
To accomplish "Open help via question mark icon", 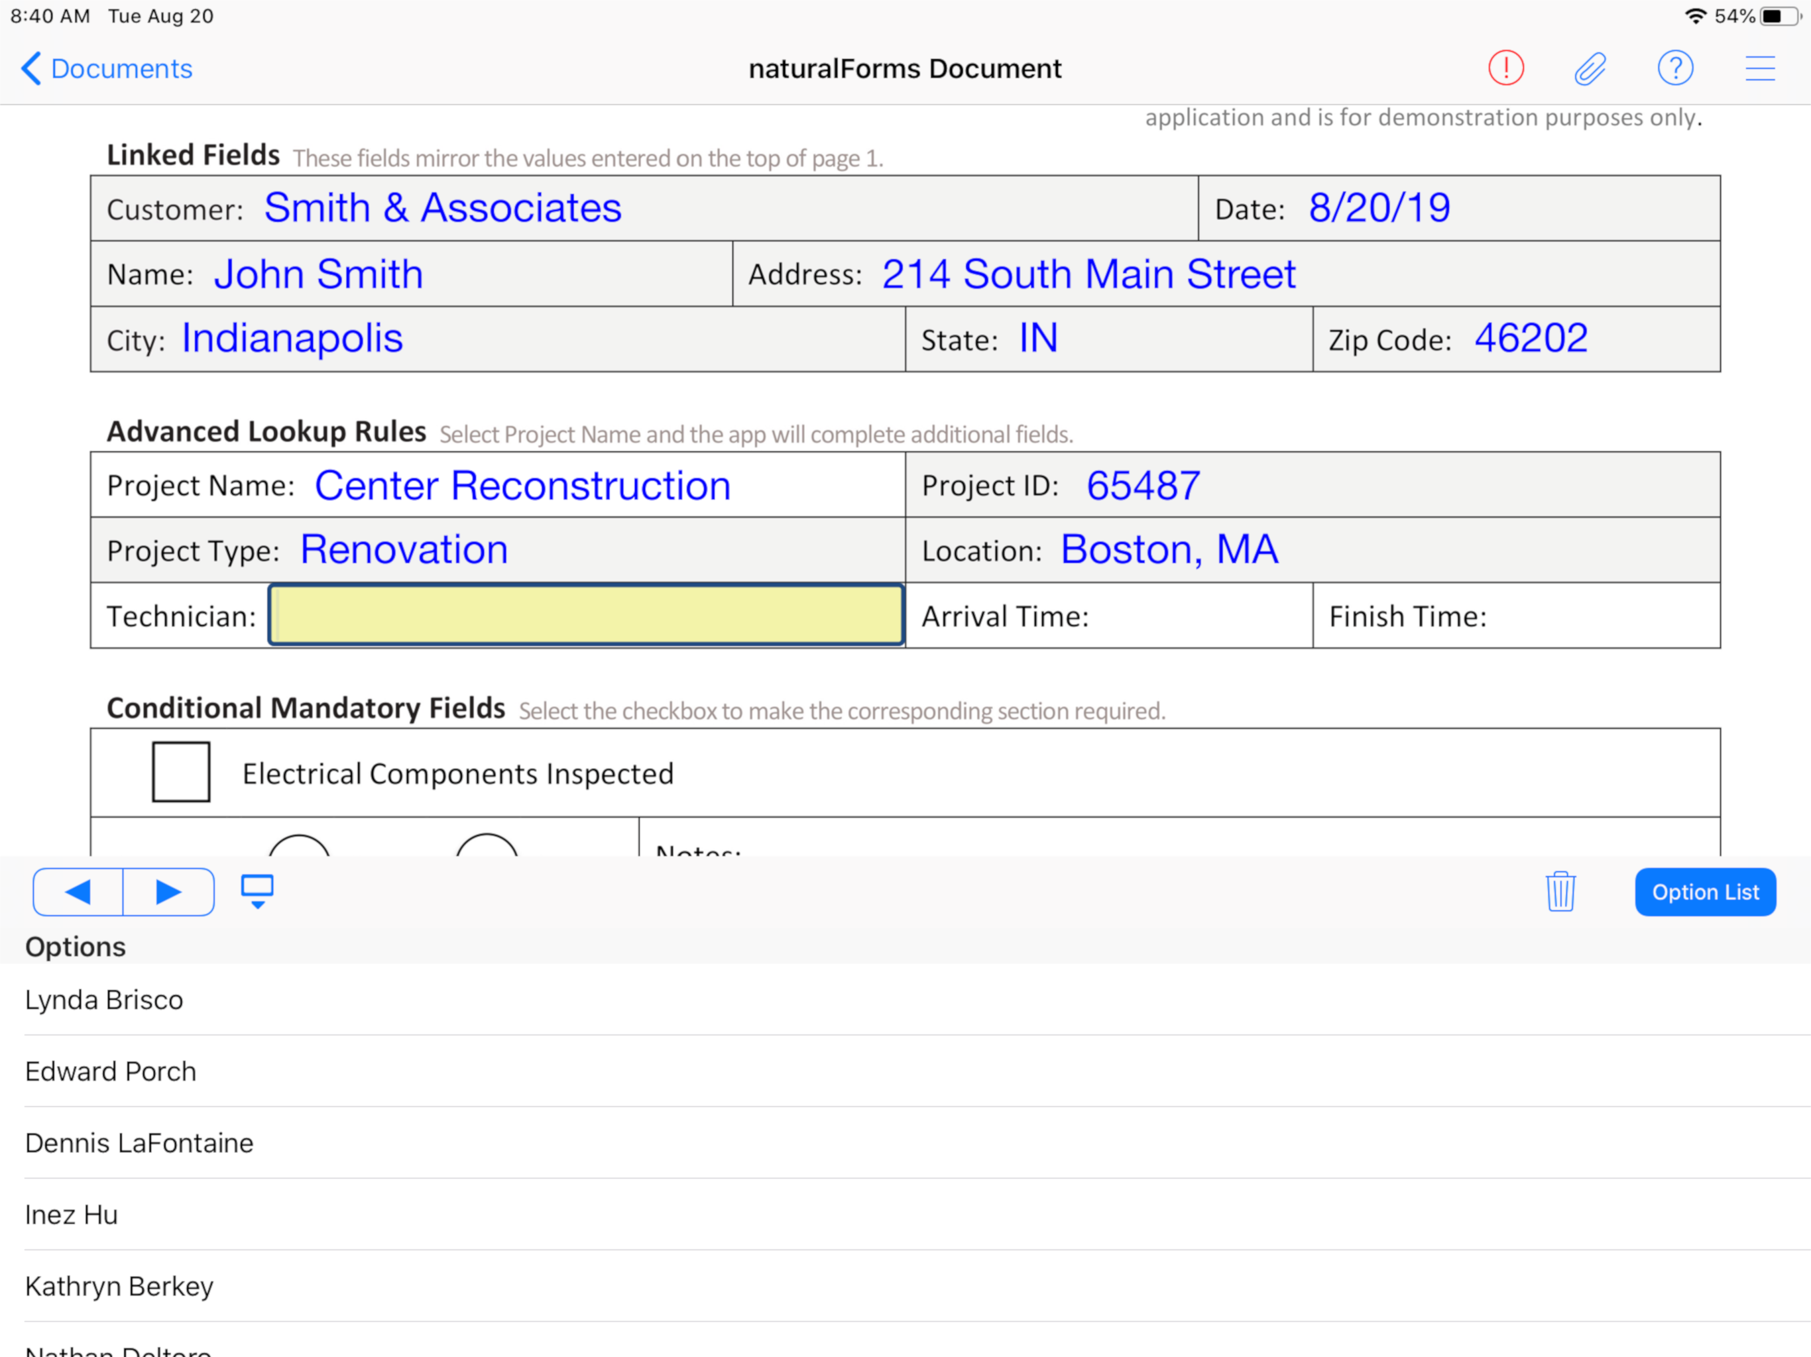I will tap(1675, 68).
